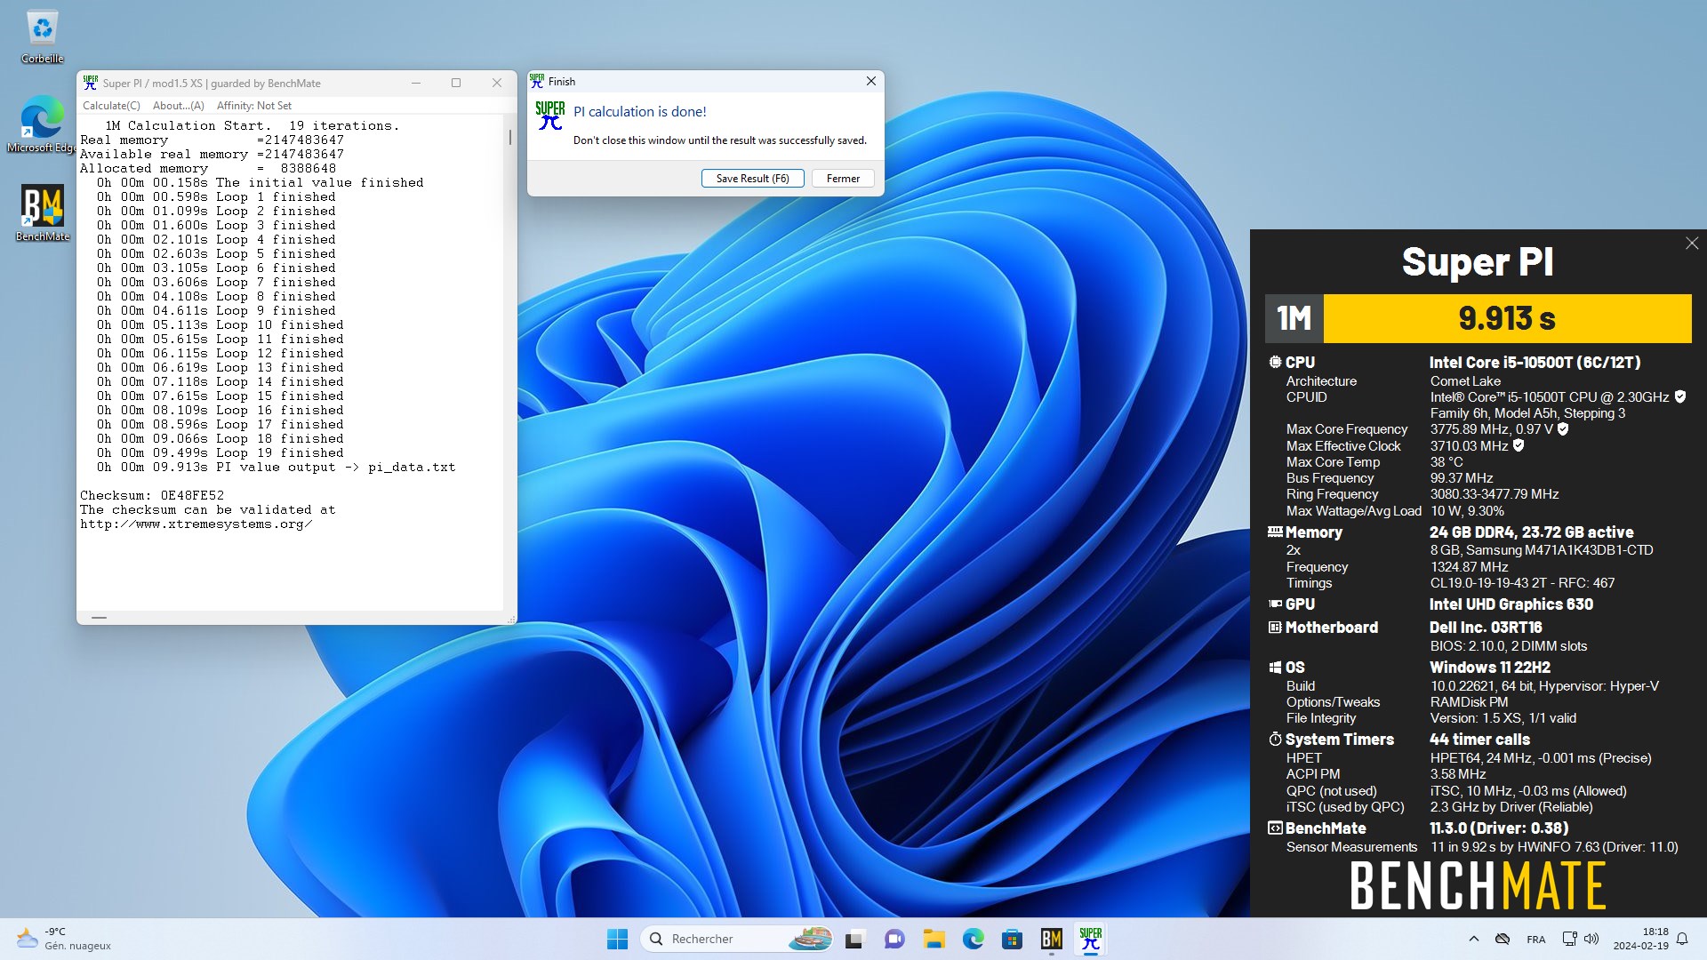This screenshot has width=1707, height=960.
Task: Show hidden system tray icons
Action: point(1473,939)
